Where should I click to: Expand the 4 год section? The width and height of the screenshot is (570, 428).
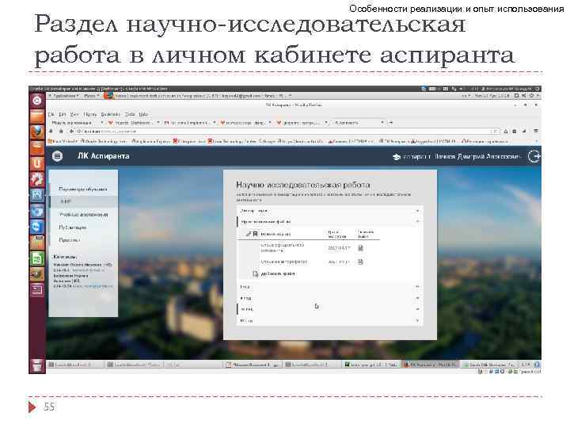329,321
